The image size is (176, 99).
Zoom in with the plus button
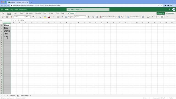pos(174,98)
